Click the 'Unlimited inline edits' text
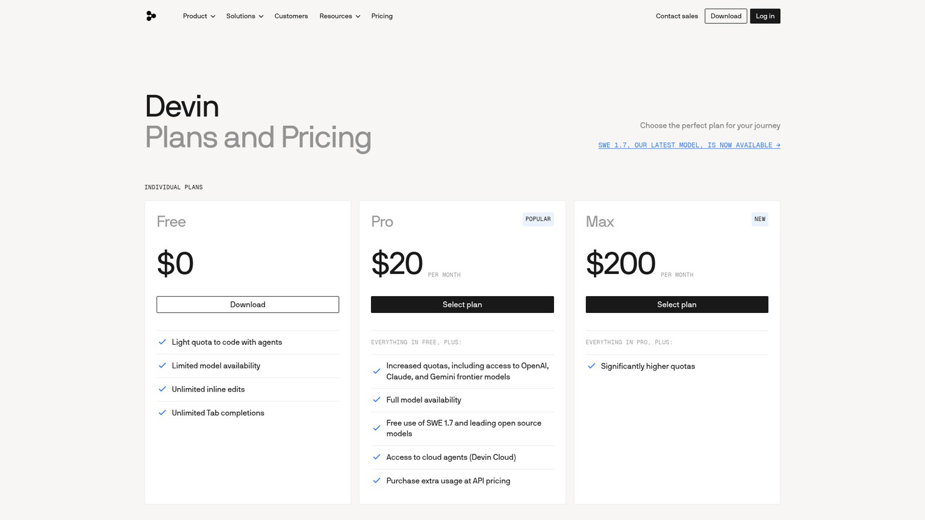 click(208, 389)
